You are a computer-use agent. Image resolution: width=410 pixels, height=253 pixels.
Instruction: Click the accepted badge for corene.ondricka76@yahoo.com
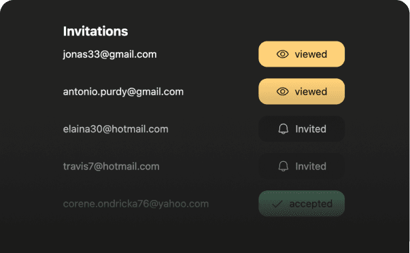301,203
